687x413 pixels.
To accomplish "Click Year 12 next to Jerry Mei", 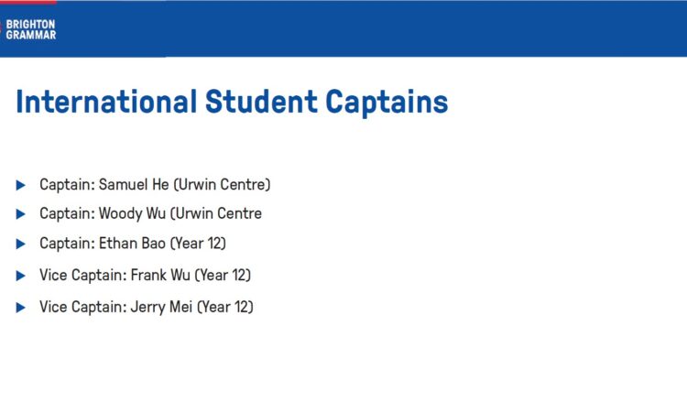I will [x=224, y=307].
